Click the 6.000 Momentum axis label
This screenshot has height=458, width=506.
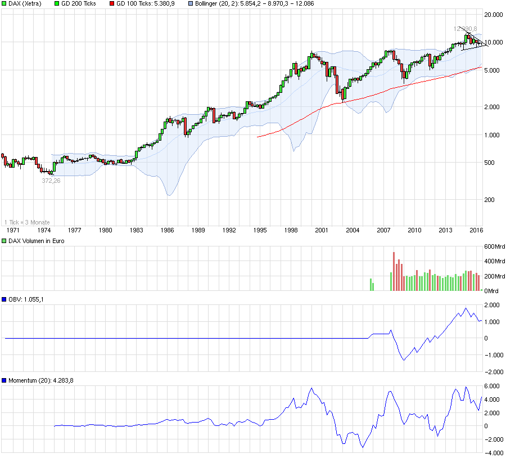(492, 386)
